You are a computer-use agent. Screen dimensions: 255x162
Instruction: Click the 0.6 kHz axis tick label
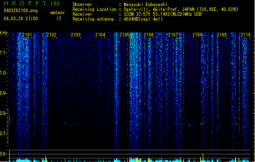4,154
